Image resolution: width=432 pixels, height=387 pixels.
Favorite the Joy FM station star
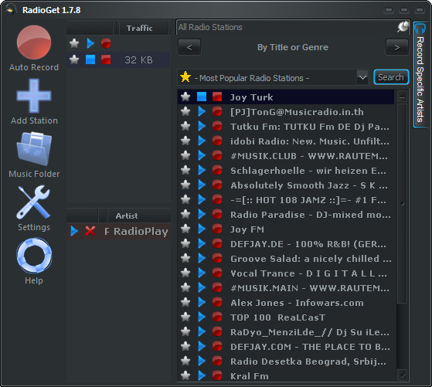pyautogui.click(x=185, y=229)
